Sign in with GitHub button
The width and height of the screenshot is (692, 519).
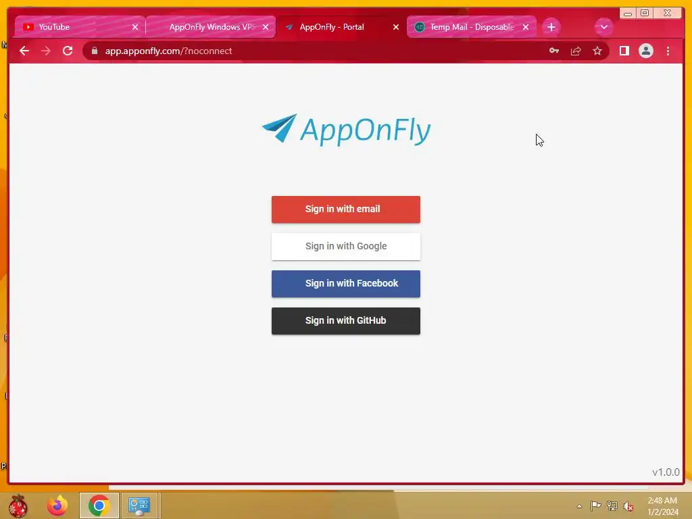345,320
